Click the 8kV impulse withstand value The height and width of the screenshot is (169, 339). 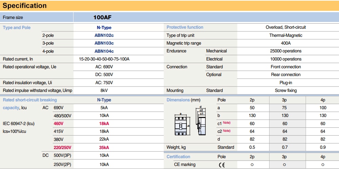(x=104, y=91)
